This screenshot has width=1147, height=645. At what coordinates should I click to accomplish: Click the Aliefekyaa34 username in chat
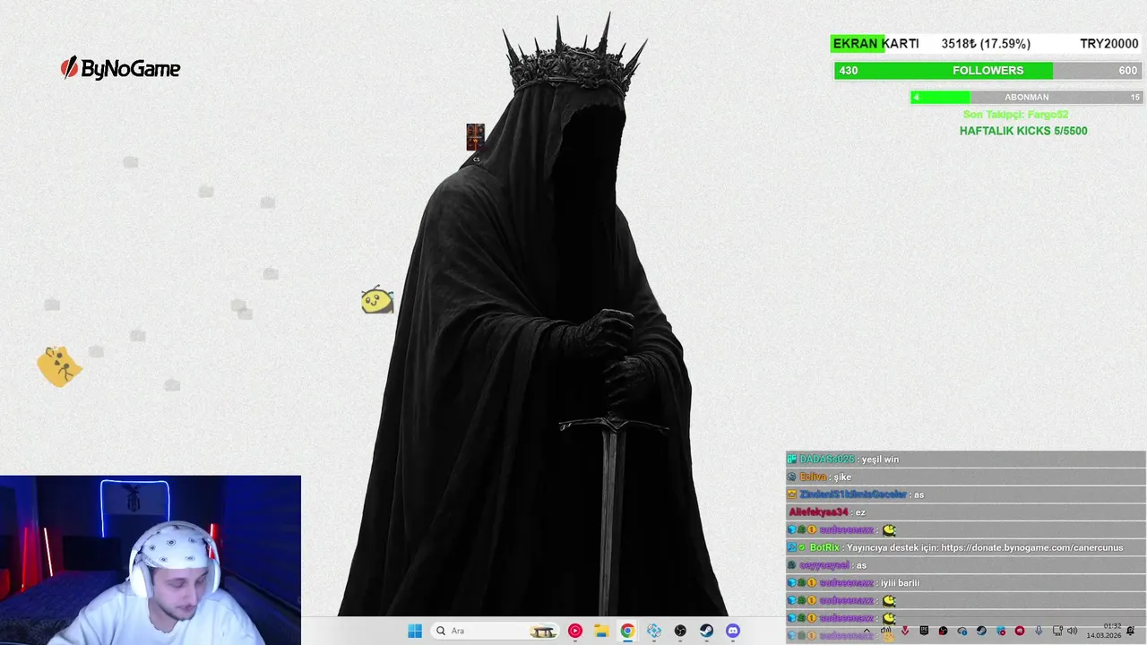pos(818,512)
